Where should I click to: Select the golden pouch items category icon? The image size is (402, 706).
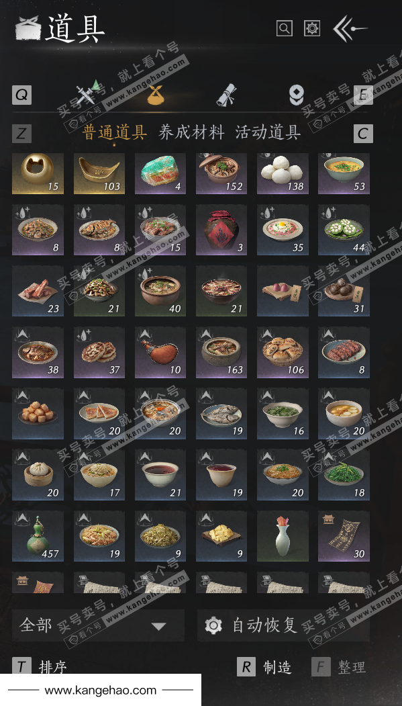click(x=156, y=95)
